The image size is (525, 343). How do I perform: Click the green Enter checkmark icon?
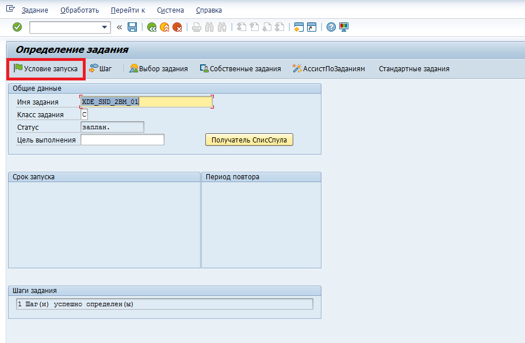[x=17, y=27]
